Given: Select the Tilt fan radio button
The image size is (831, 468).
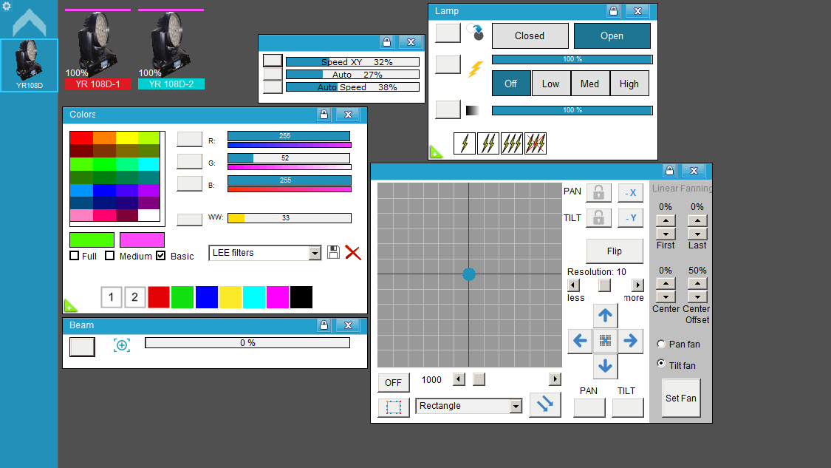Looking at the screenshot, I should point(661,364).
